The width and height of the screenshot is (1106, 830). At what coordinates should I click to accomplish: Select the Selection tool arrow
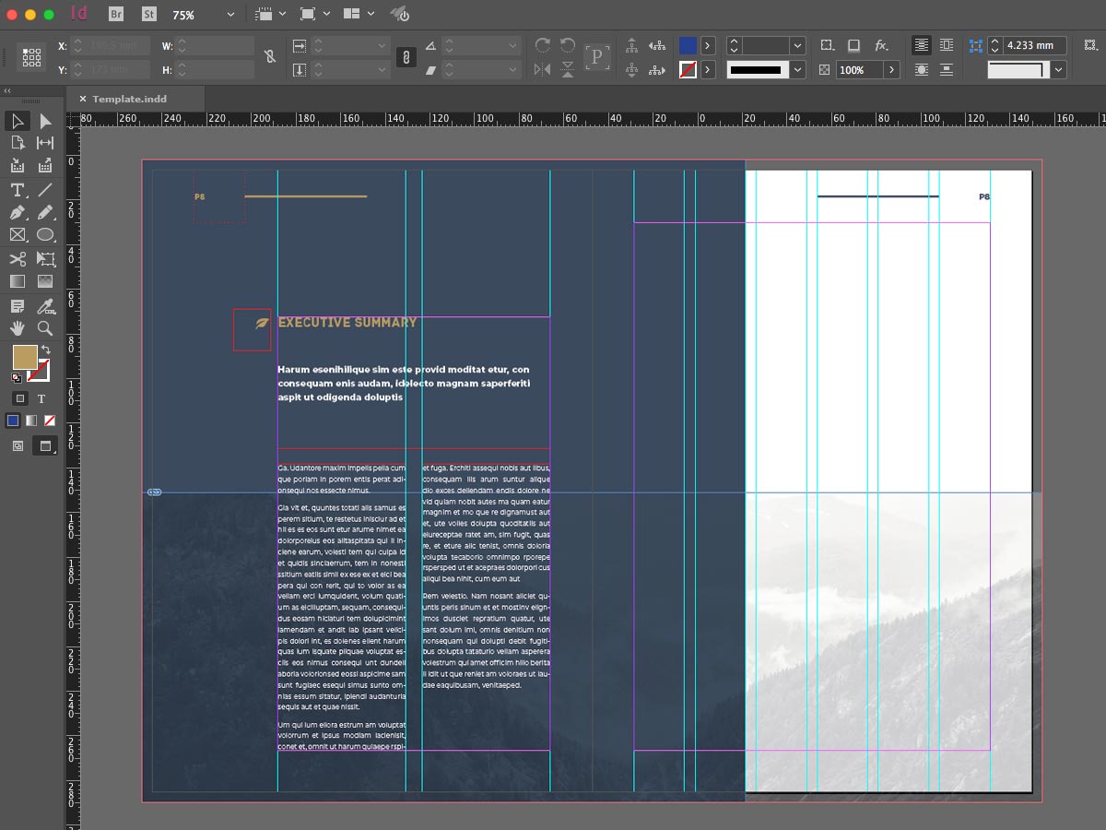click(18, 121)
